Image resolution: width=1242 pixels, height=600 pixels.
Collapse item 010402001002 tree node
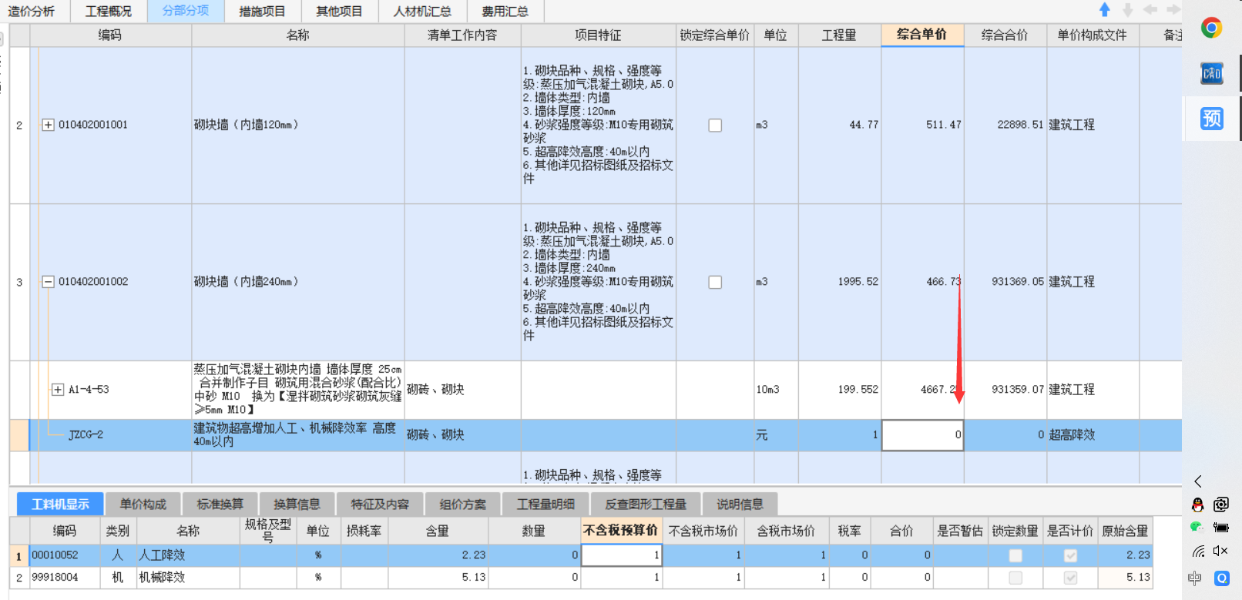[48, 282]
